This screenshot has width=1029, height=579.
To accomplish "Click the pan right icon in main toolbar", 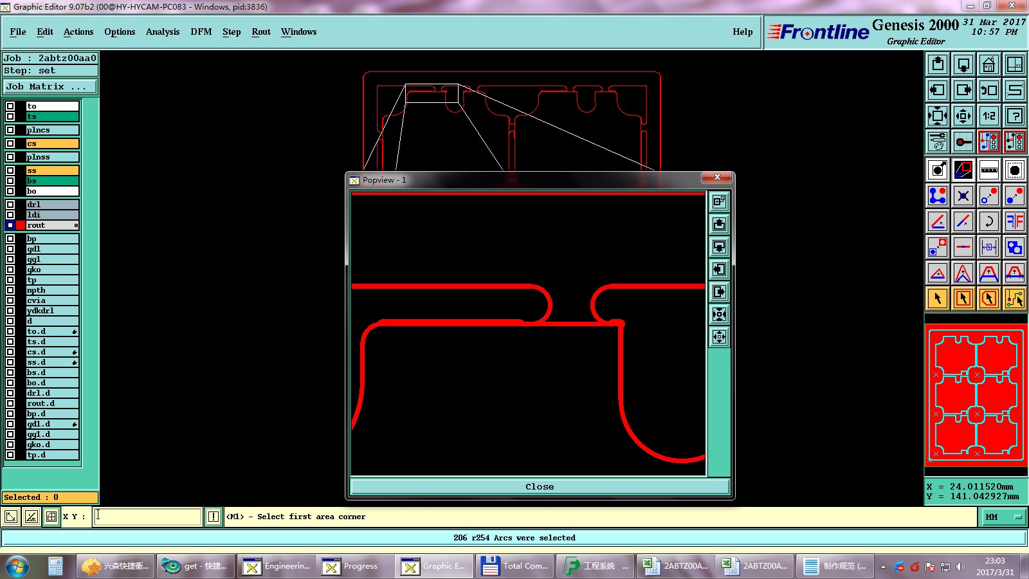I will [963, 90].
